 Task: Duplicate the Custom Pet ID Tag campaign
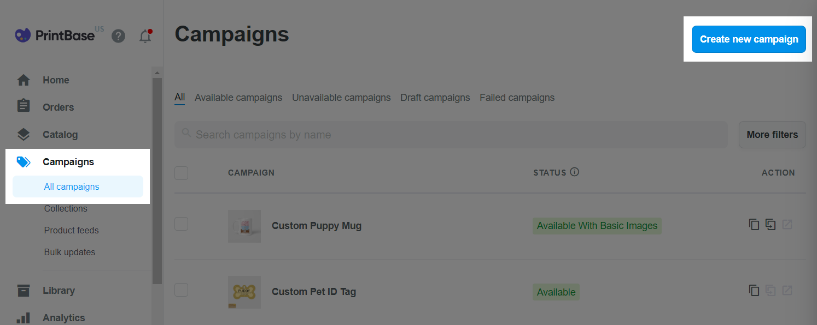[754, 291]
